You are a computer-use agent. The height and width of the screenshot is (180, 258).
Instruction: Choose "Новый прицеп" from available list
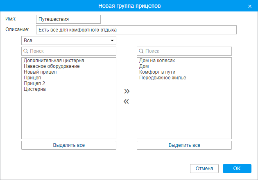[40, 72]
